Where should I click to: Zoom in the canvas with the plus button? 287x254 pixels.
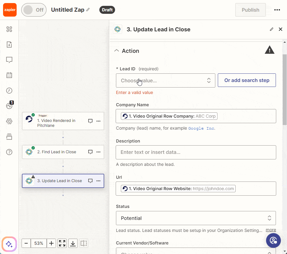[x=51, y=243]
